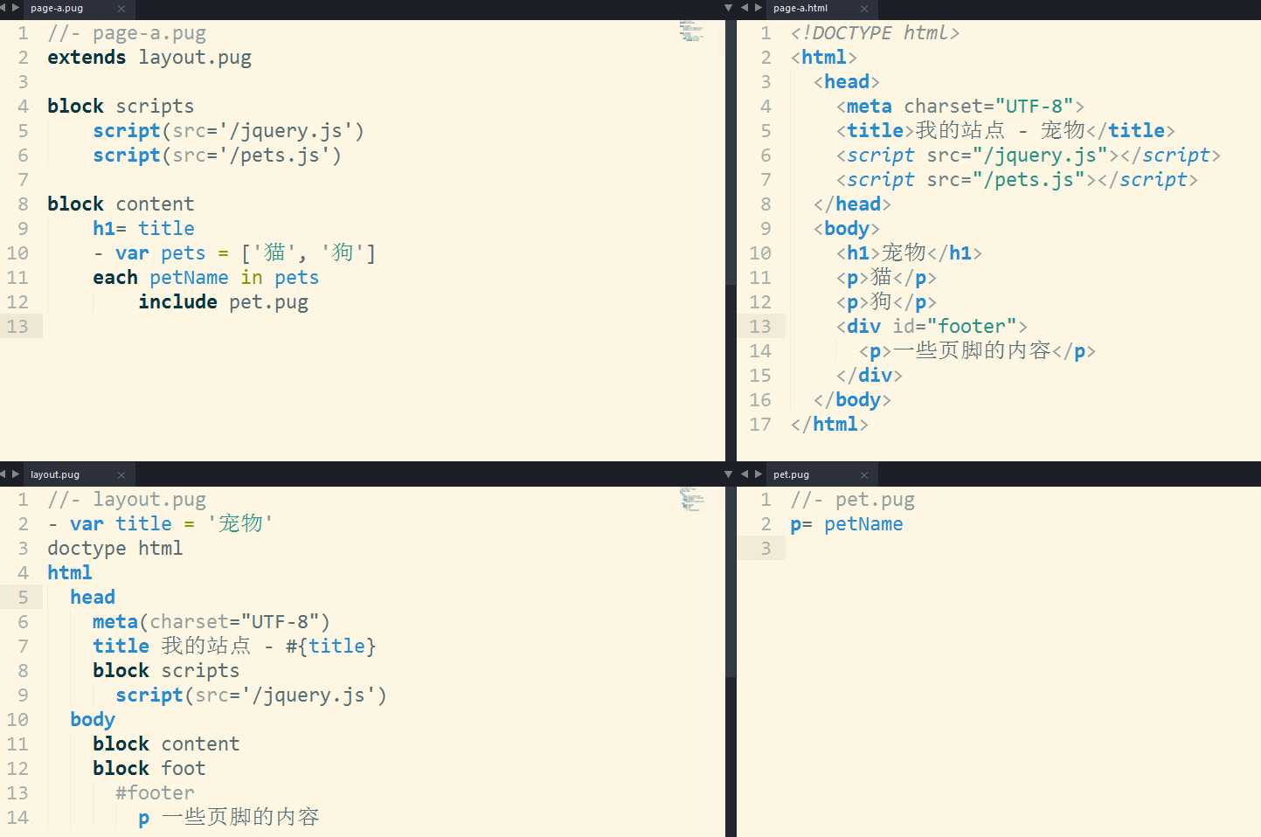
Task: Click 'each petName in pets' line
Action: (x=206, y=278)
